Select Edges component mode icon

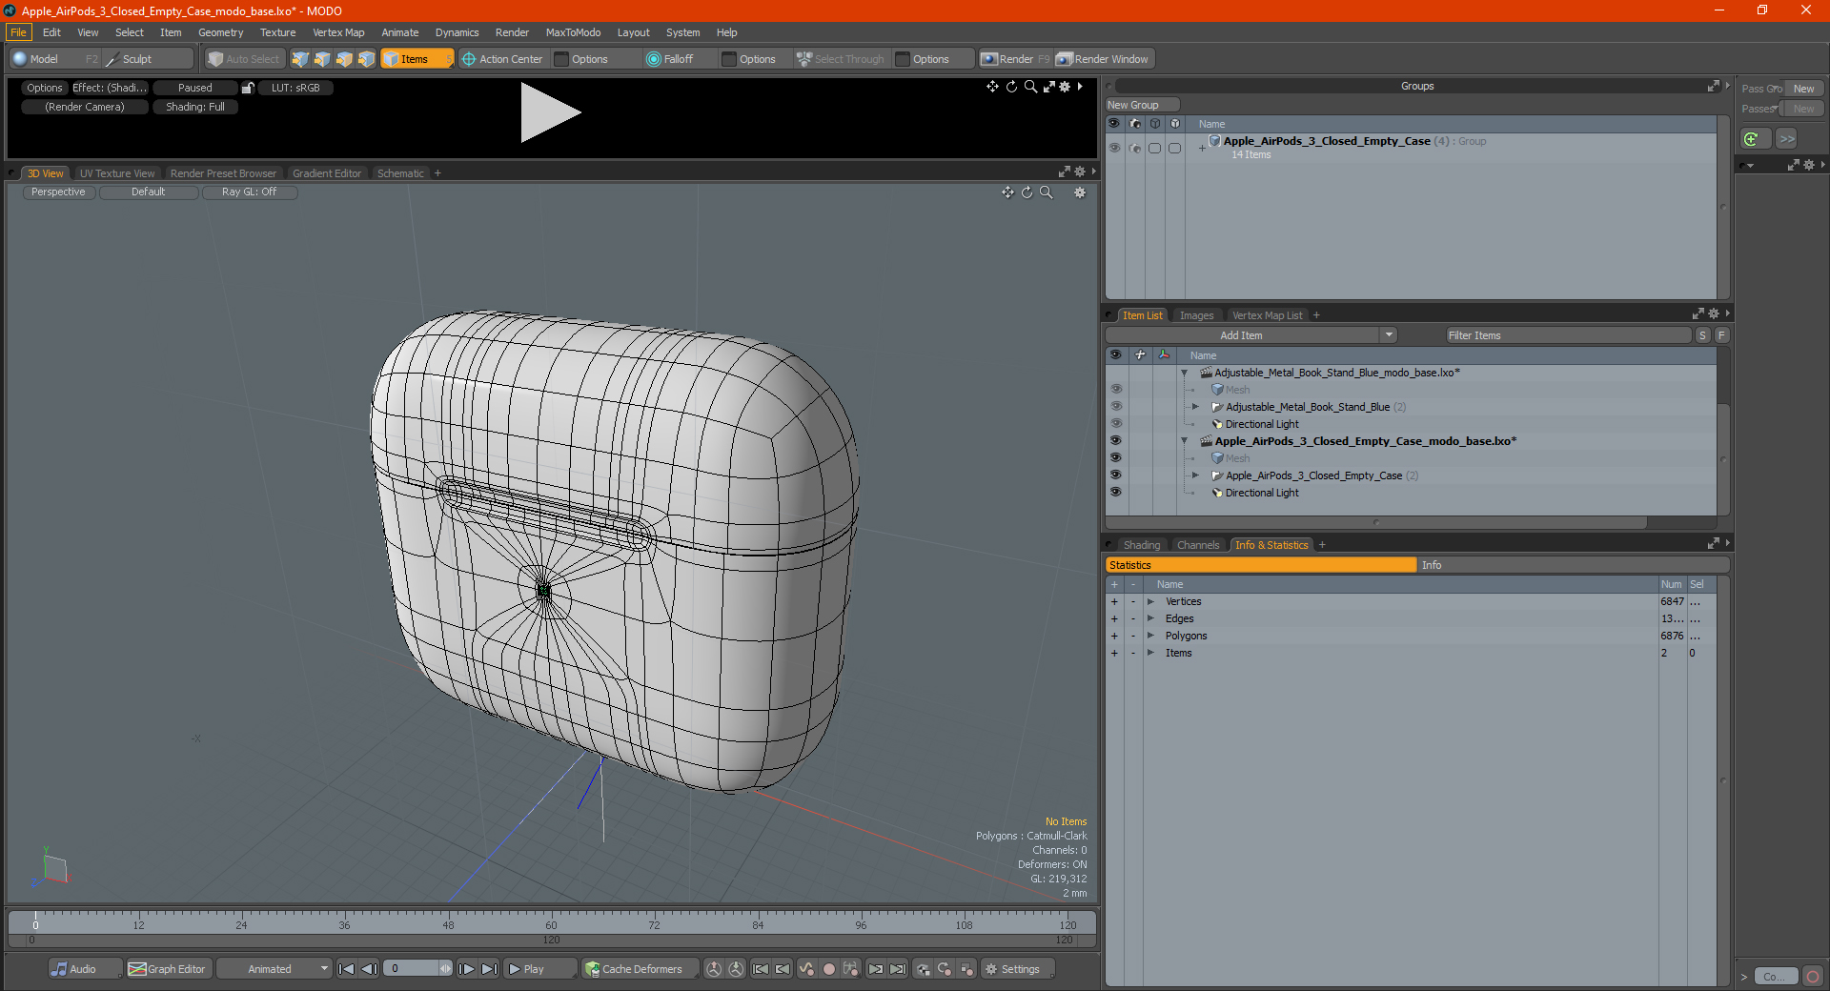(x=322, y=59)
